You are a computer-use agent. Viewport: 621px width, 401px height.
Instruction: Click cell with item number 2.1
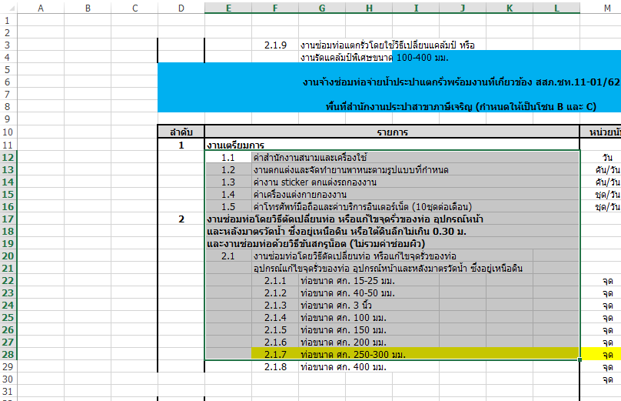[x=228, y=256]
